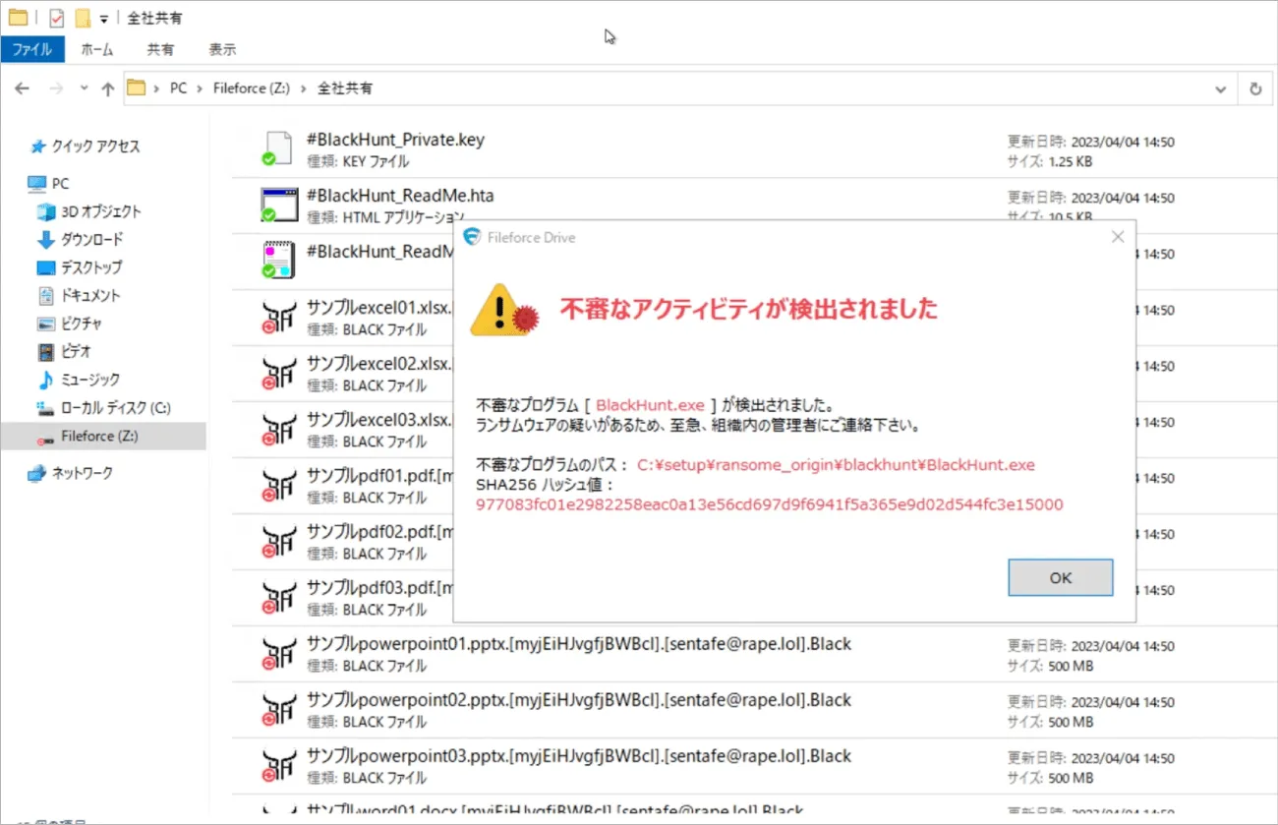Select the #BlackHunt_ReadMe.hta file icon
Image resolution: width=1278 pixels, height=825 pixels.
click(278, 205)
